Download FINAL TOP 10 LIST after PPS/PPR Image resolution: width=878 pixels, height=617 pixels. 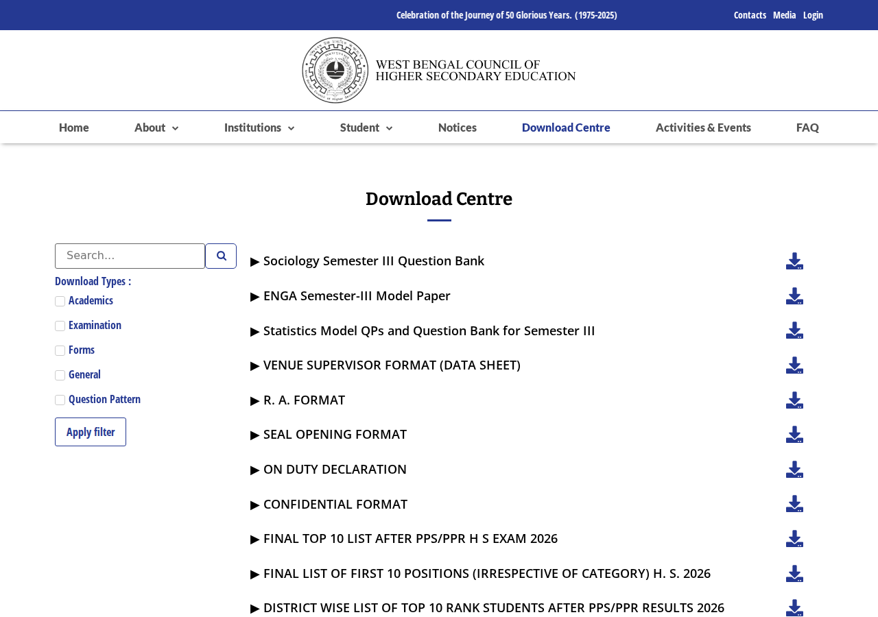(794, 539)
